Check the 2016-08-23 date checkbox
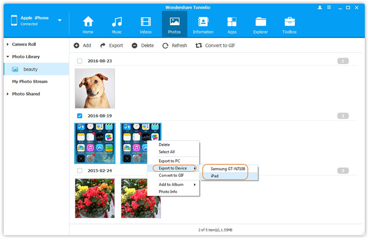The height and width of the screenshot is (239, 369). click(79, 61)
